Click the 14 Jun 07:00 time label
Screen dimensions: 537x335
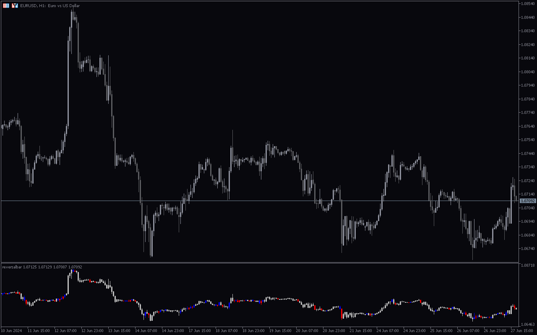click(x=146, y=331)
